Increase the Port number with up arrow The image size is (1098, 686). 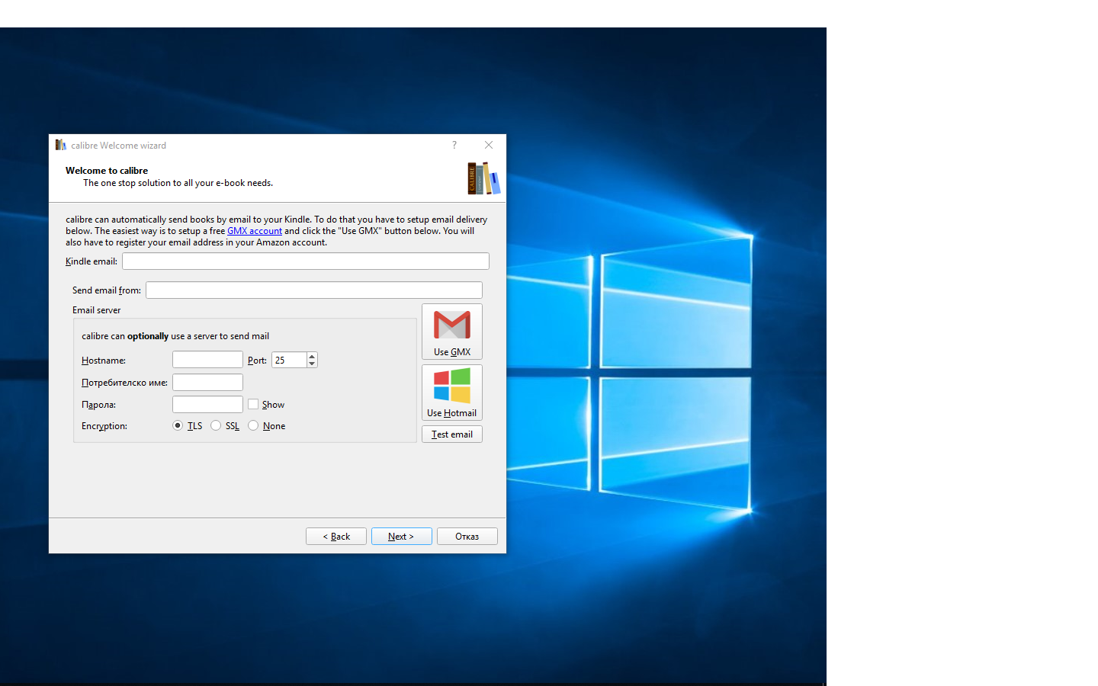tap(312, 356)
